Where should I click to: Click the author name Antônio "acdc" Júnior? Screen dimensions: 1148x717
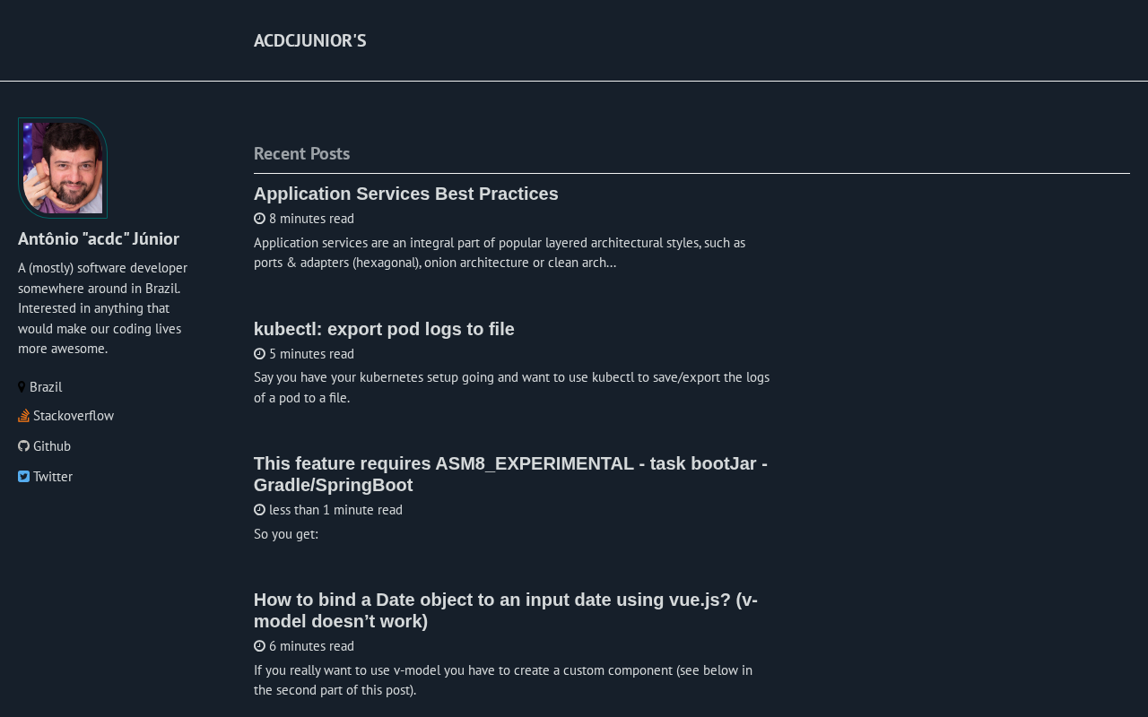point(99,238)
